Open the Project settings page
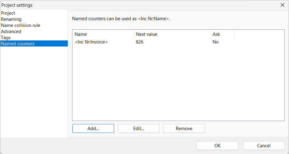Viewport: 289px width, 154px height. pos(34,13)
